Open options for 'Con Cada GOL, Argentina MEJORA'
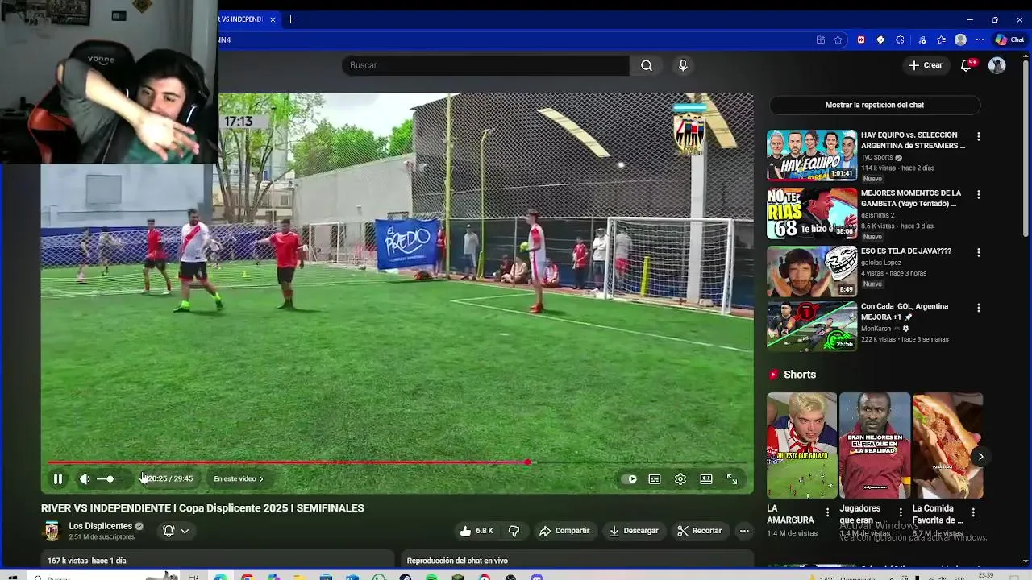This screenshot has width=1032, height=580. [x=979, y=308]
